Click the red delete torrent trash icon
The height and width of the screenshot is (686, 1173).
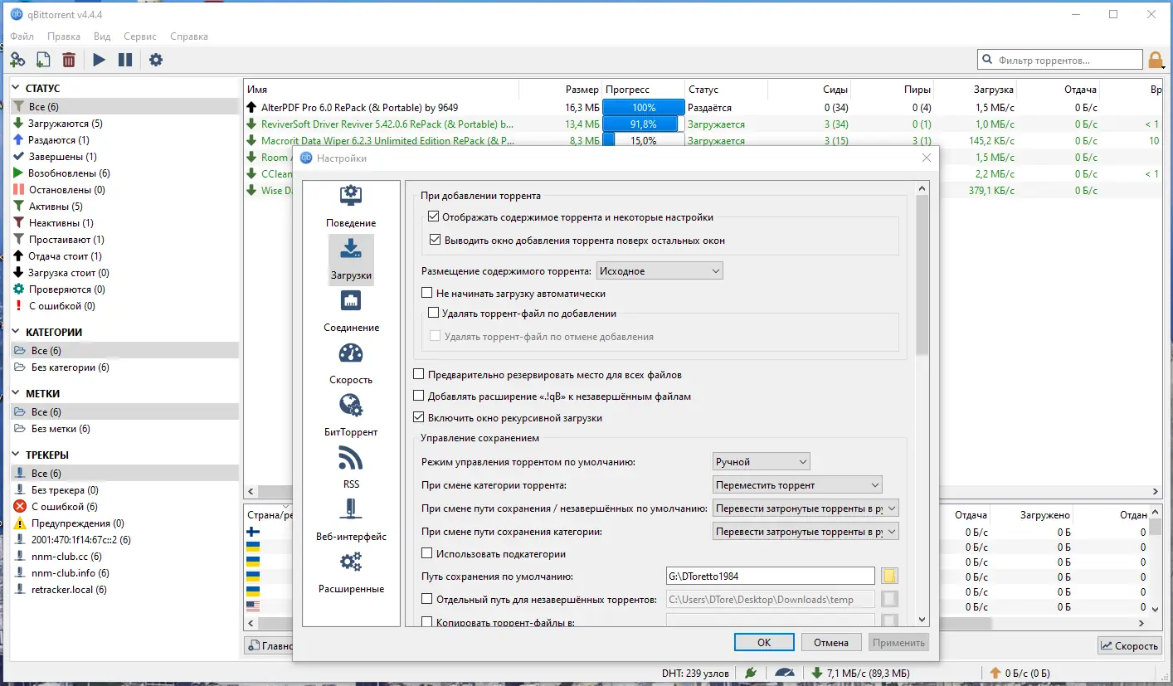[x=69, y=60]
